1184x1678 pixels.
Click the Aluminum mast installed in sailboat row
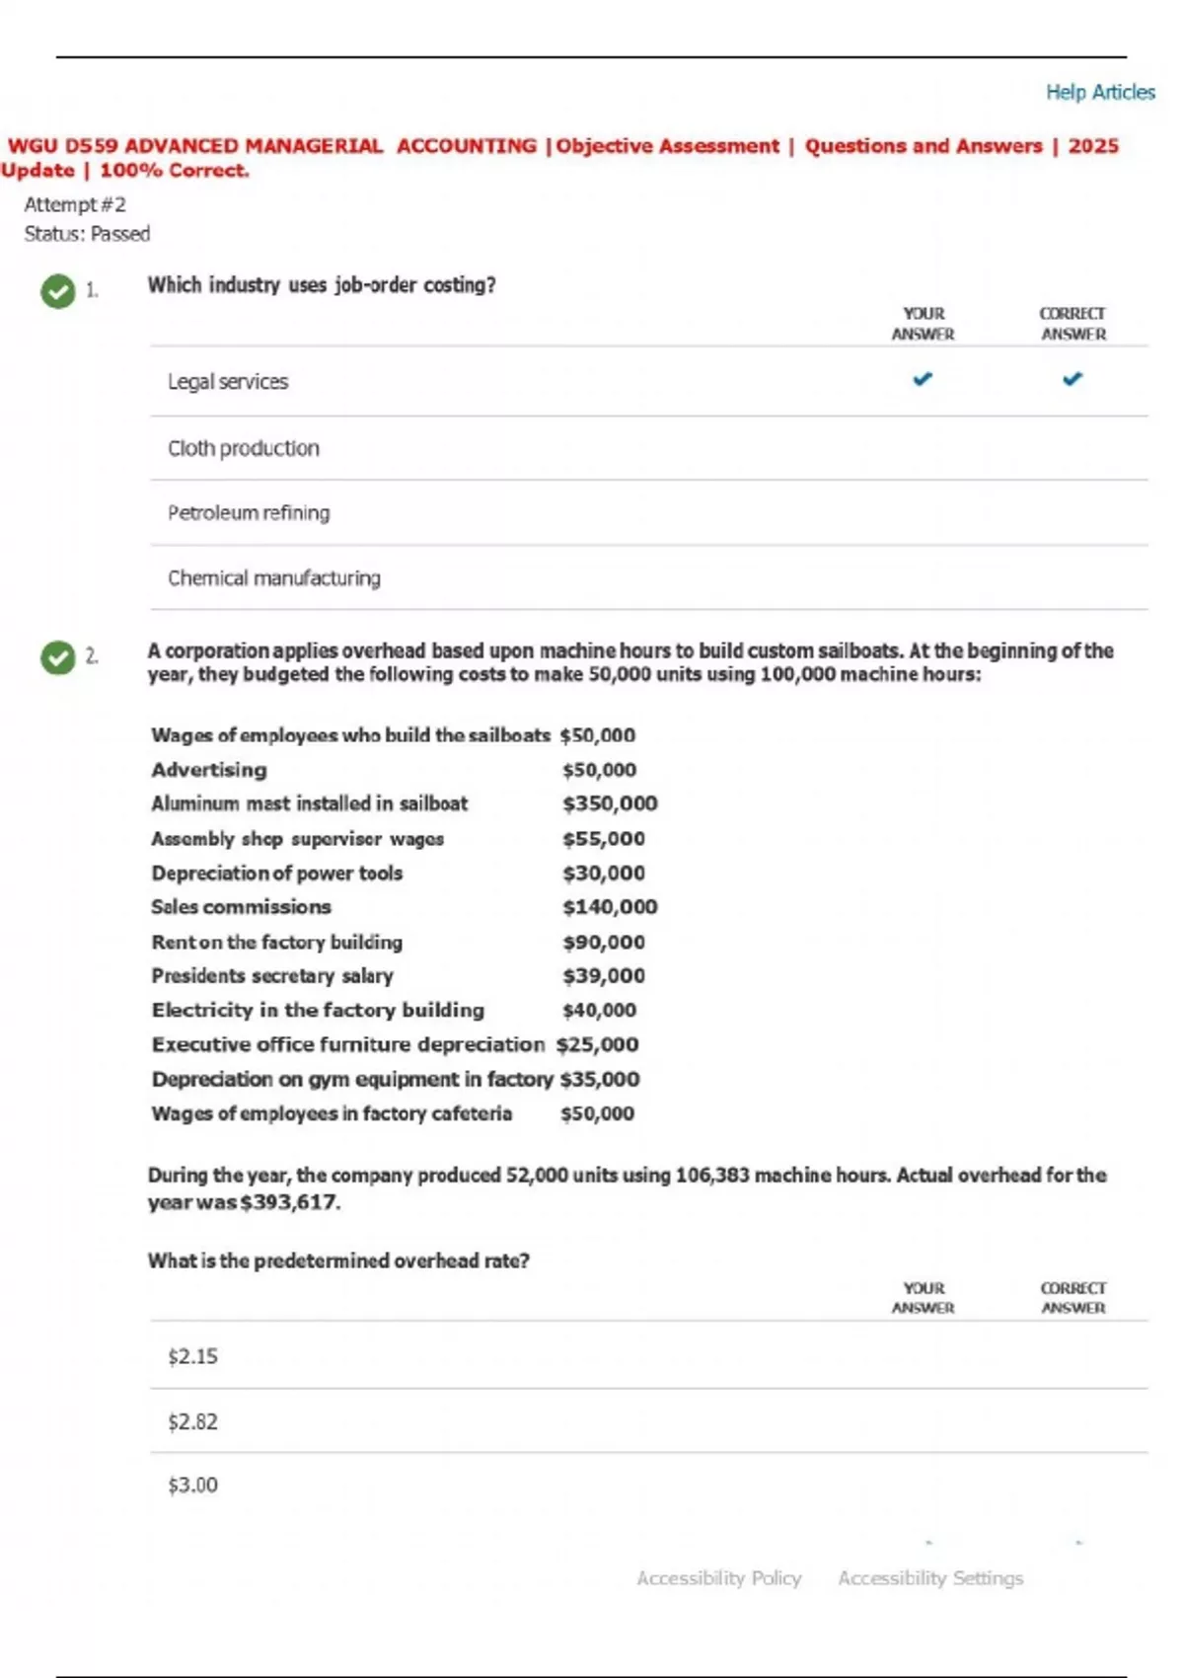[310, 803]
